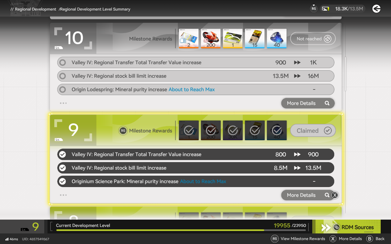Viewport: 391px width, 244px height.
Task: Click the Current Development Level progress bar
Action: click(181, 230)
